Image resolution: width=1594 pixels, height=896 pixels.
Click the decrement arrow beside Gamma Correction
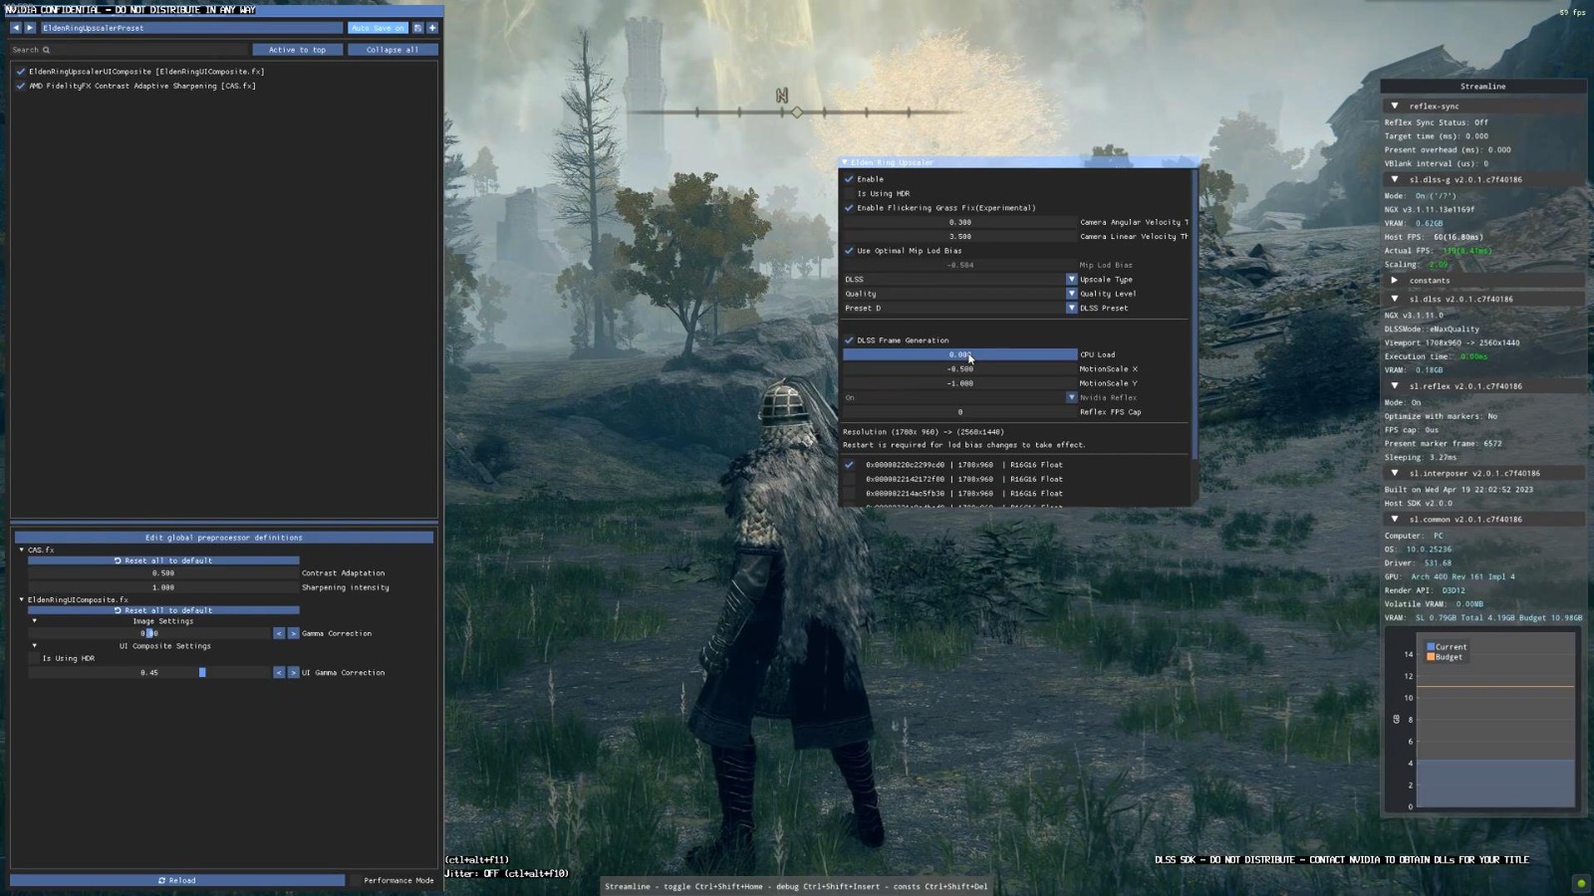click(279, 633)
